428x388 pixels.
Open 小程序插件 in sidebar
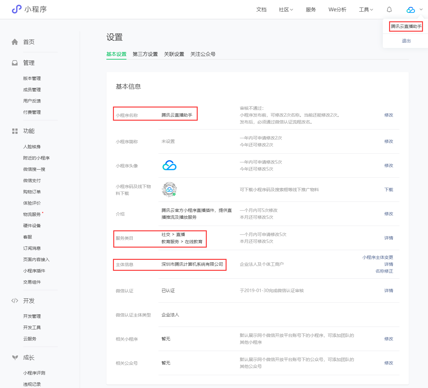(34, 271)
